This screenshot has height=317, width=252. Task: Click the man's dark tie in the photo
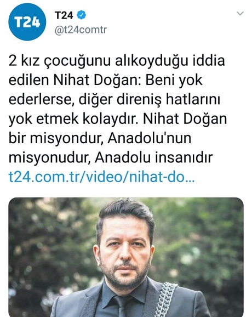click(x=123, y=306)
